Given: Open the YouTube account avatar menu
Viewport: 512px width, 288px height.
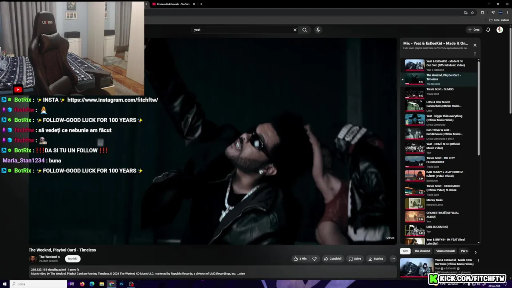Looking at the screenshot, I should point(500,30).
